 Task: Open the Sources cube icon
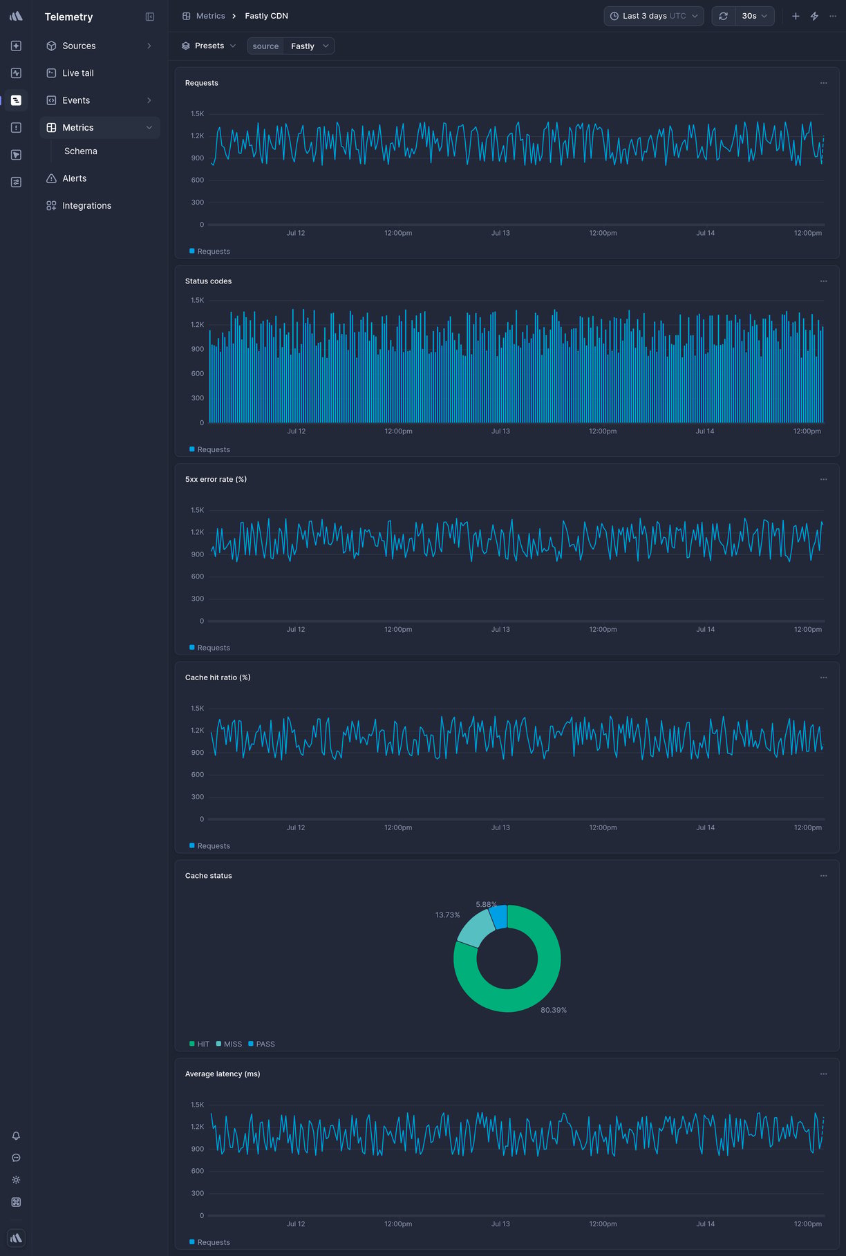51,46
